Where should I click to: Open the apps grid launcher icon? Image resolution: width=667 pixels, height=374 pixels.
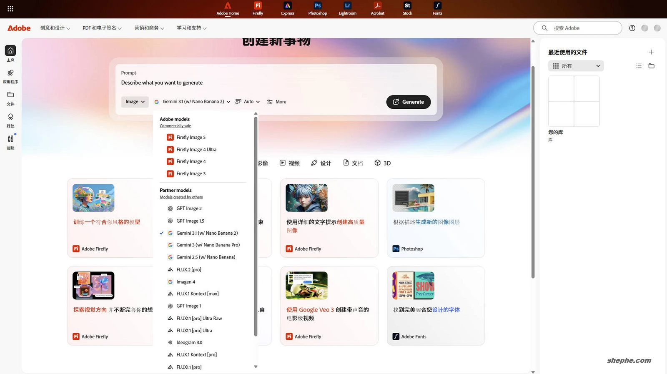10,8
